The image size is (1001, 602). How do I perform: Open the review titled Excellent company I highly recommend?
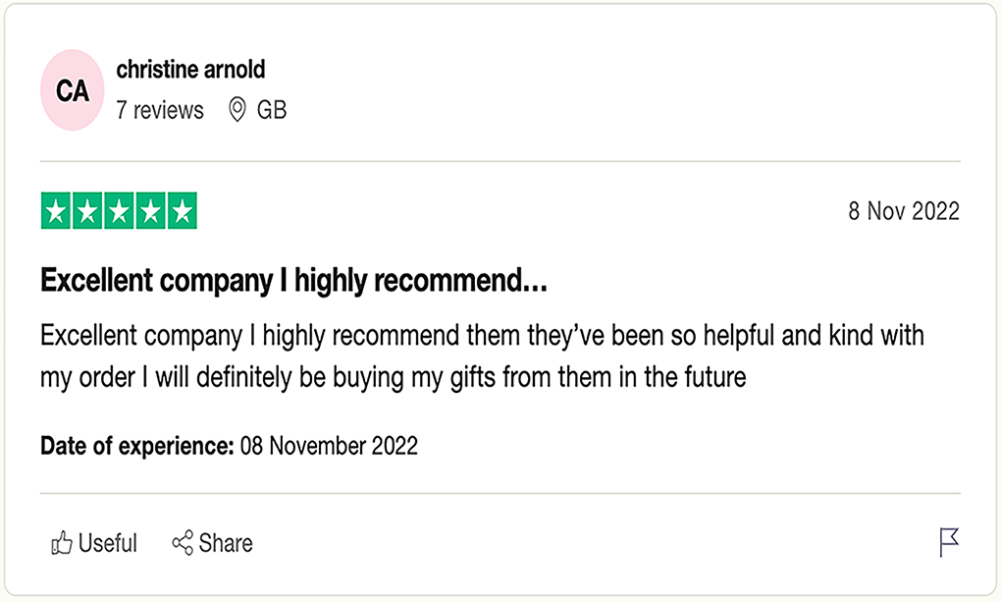coord(293,281)
